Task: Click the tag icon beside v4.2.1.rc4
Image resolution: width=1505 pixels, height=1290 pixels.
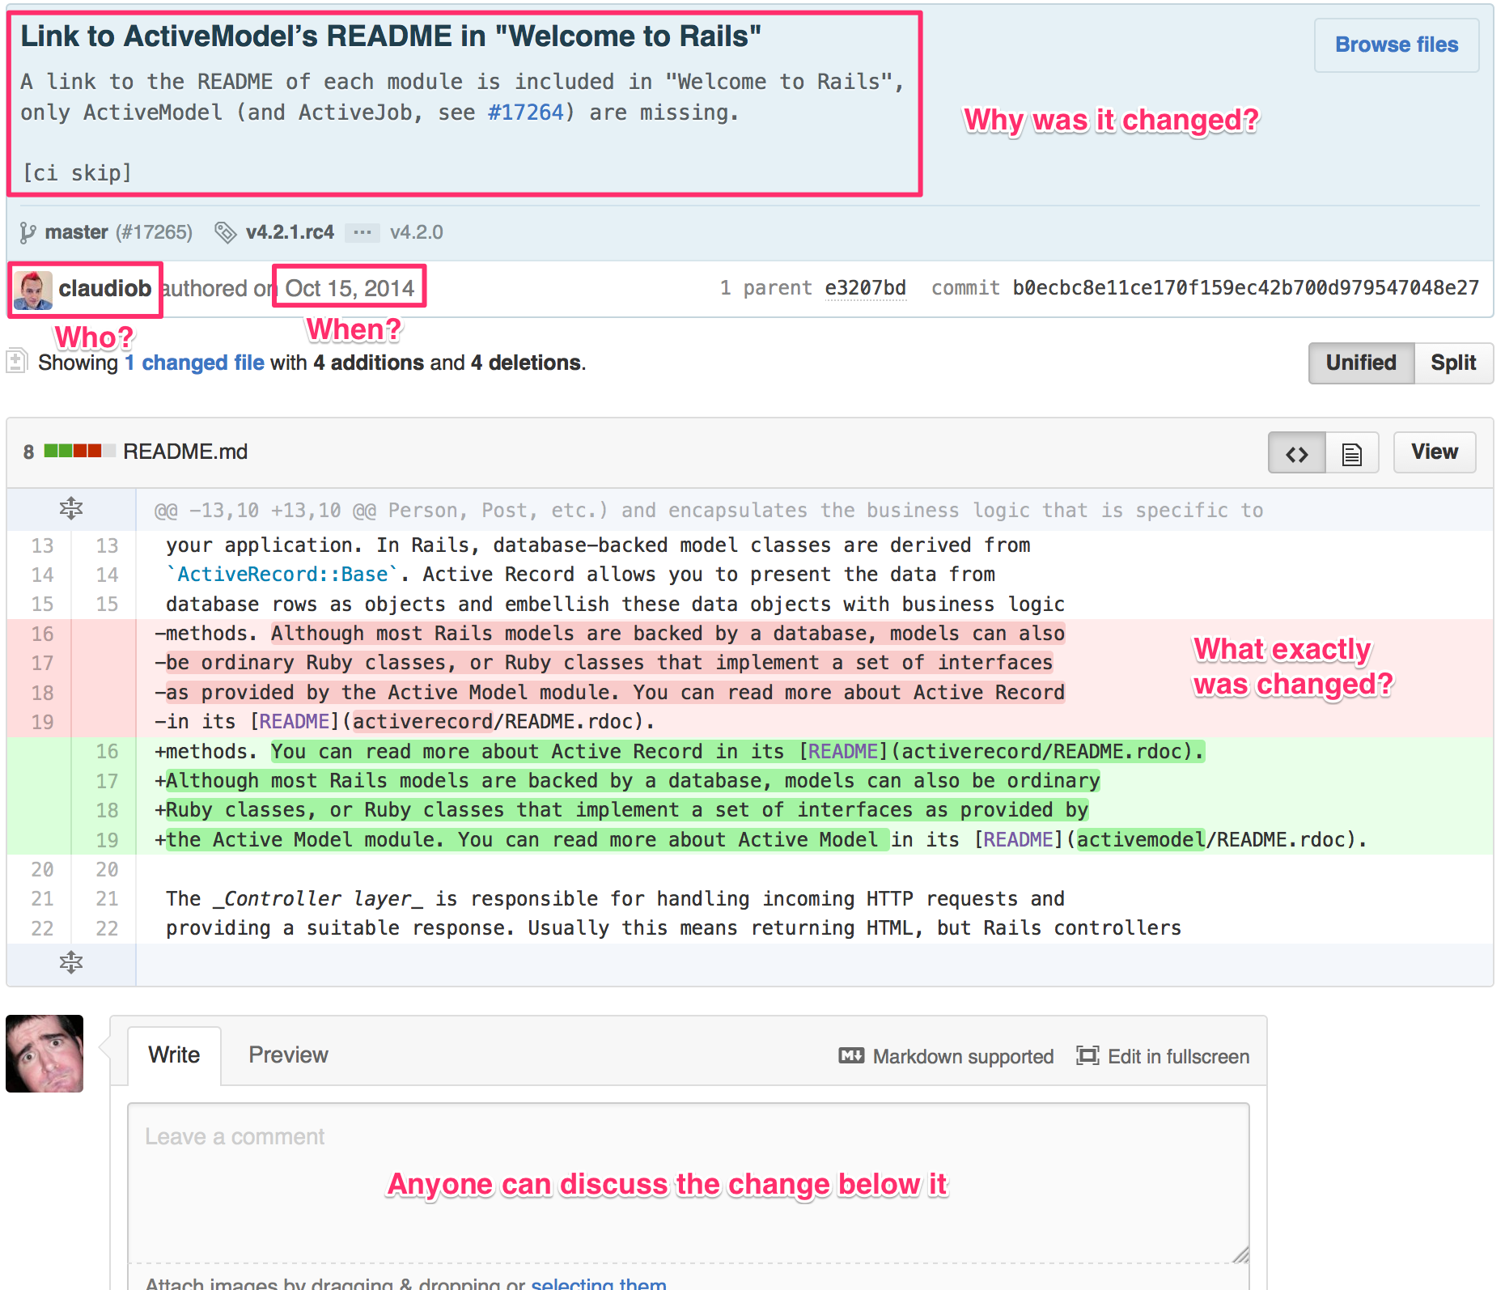Action: [225, 233]
